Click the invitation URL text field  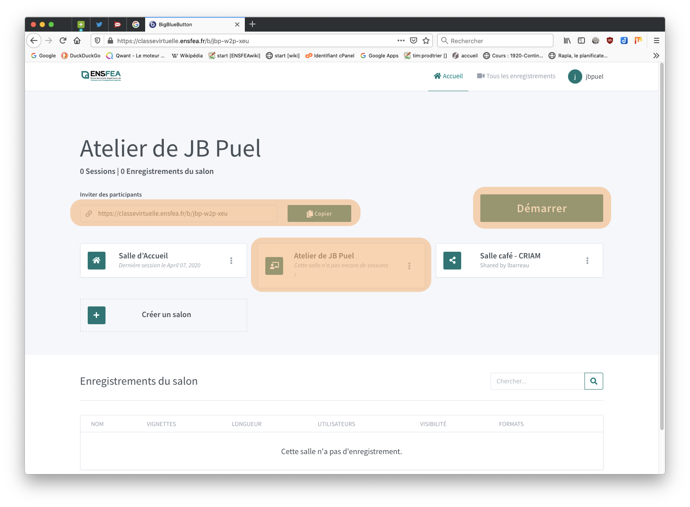point(183,213)
